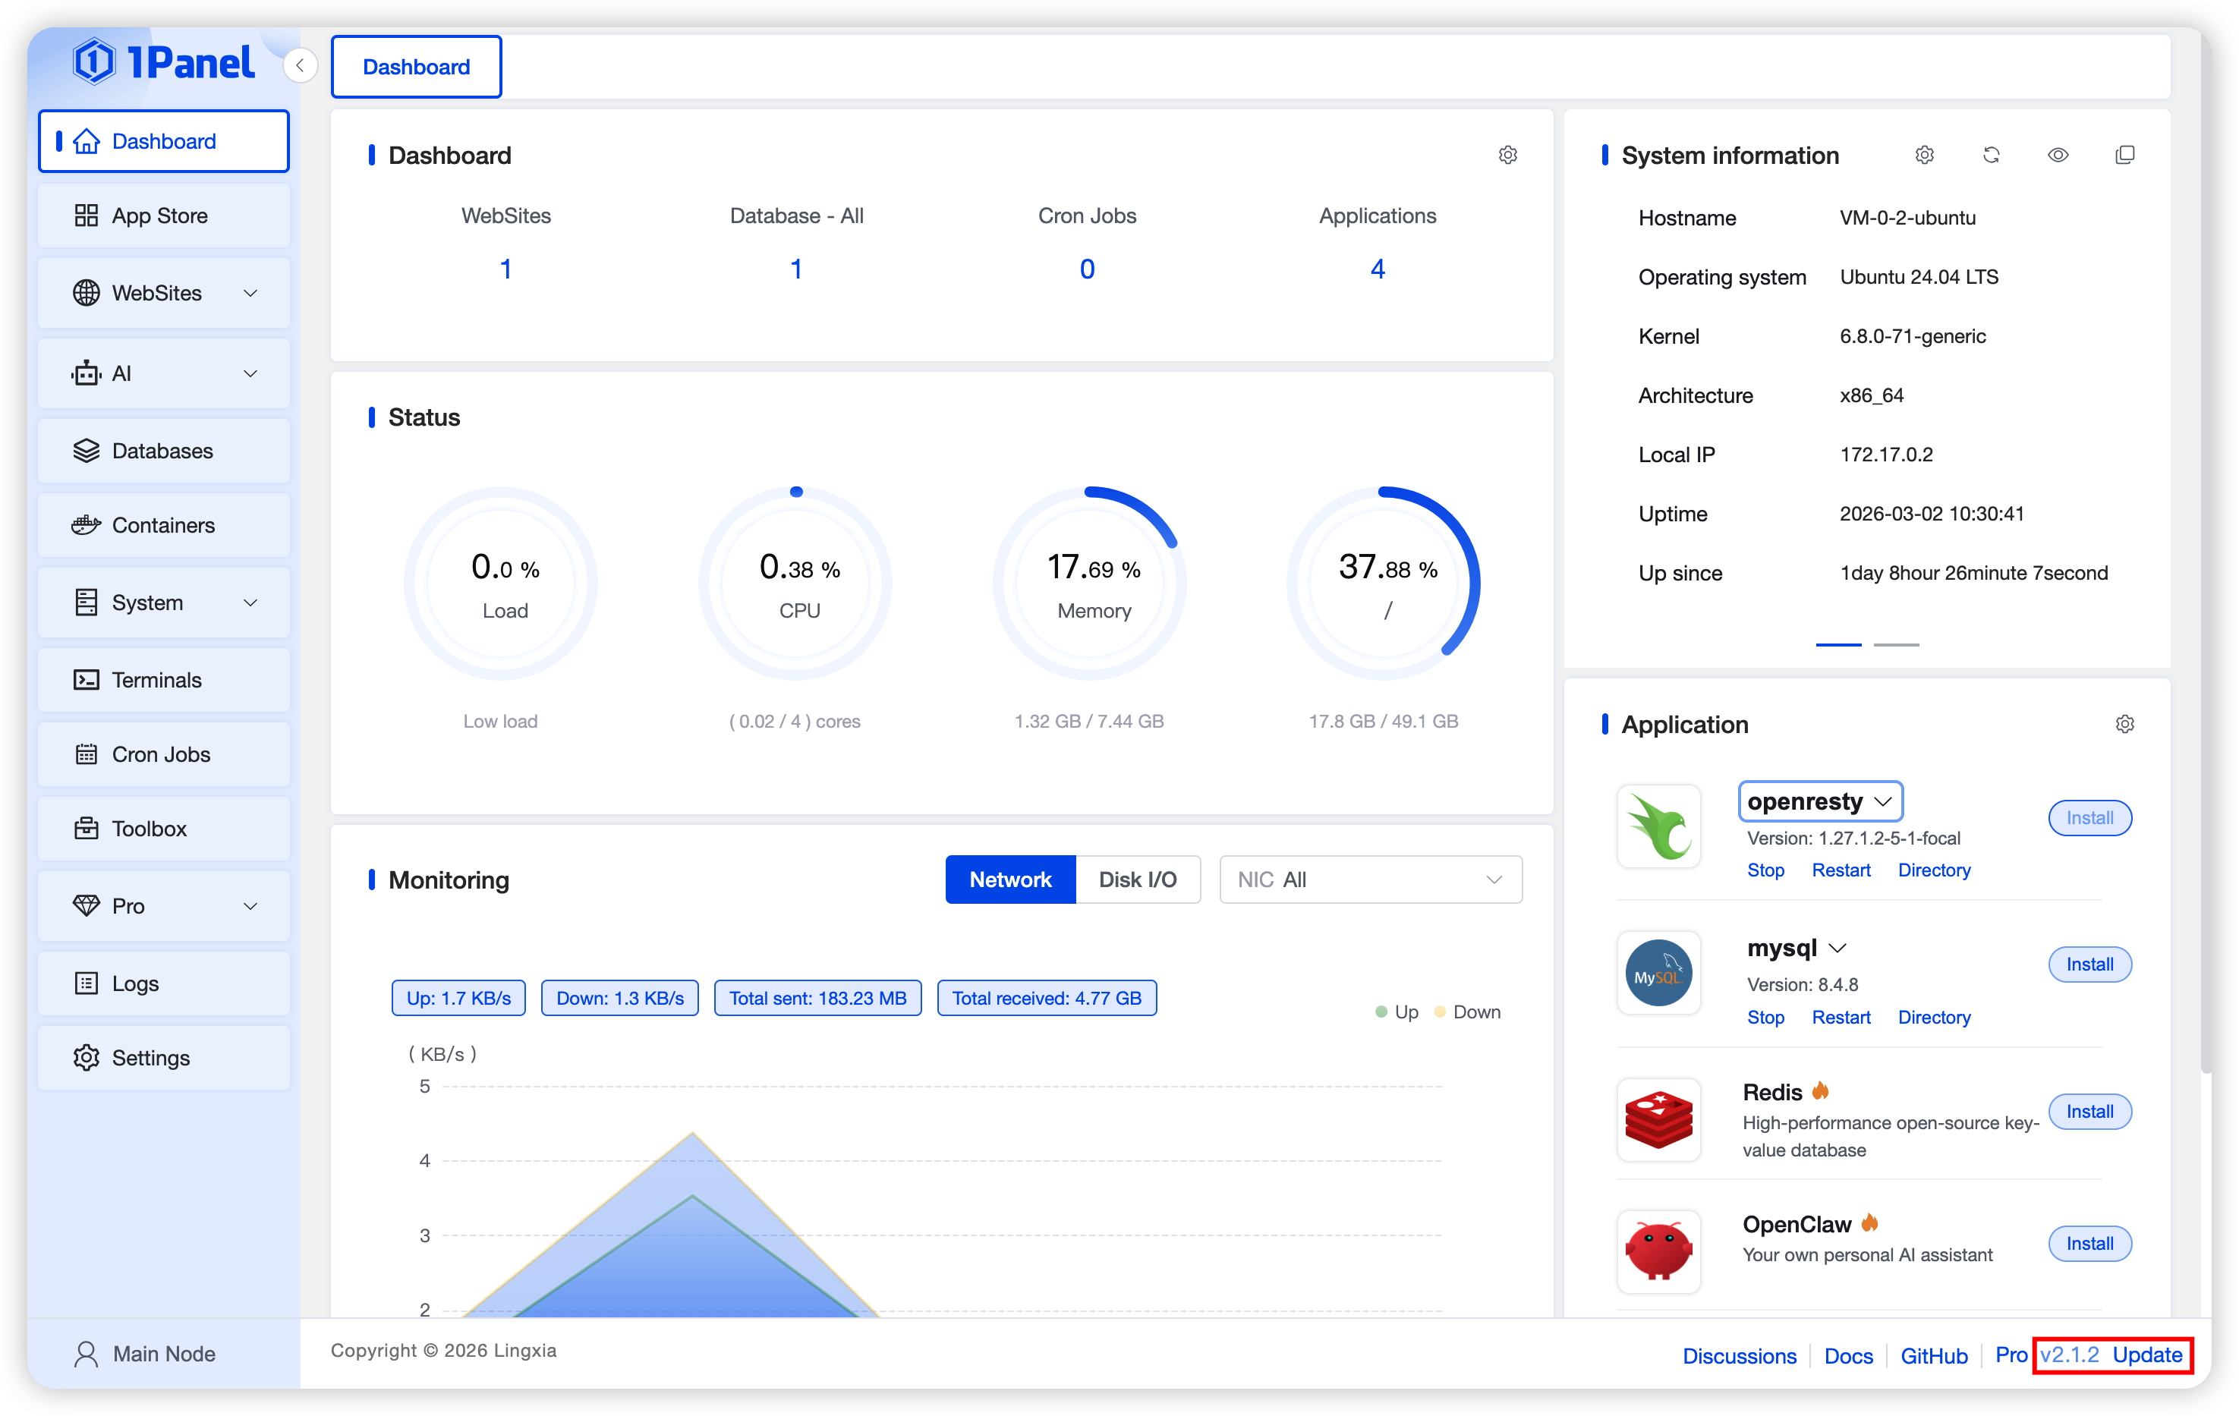The width and height of the screenshot is (2239, 1416).
Task: Open the Containers page in the sidebar
Action: 164,525
